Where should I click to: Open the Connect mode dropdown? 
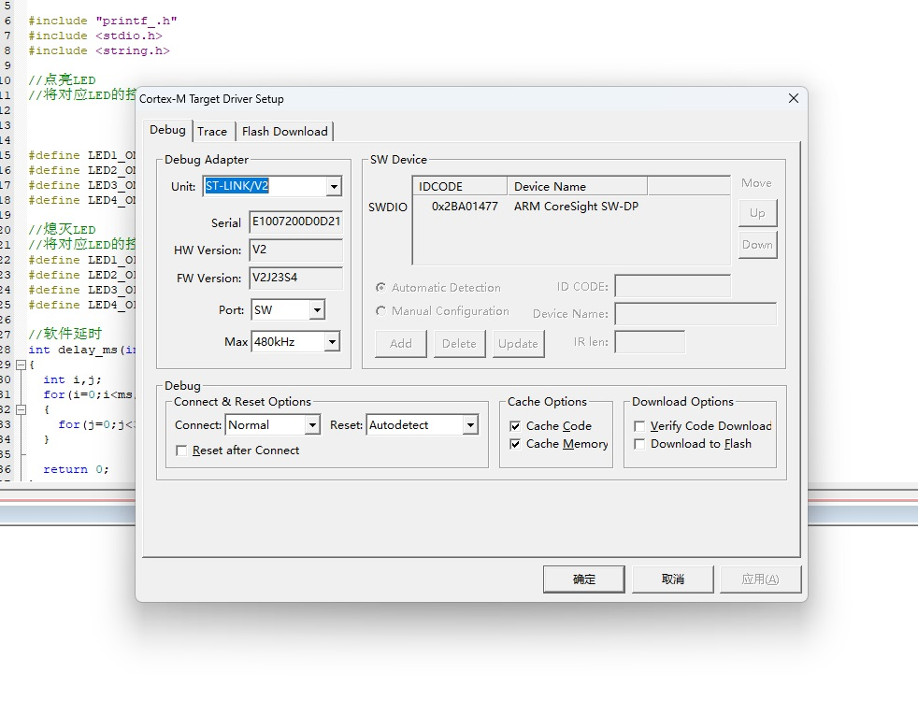coord(312,425)
